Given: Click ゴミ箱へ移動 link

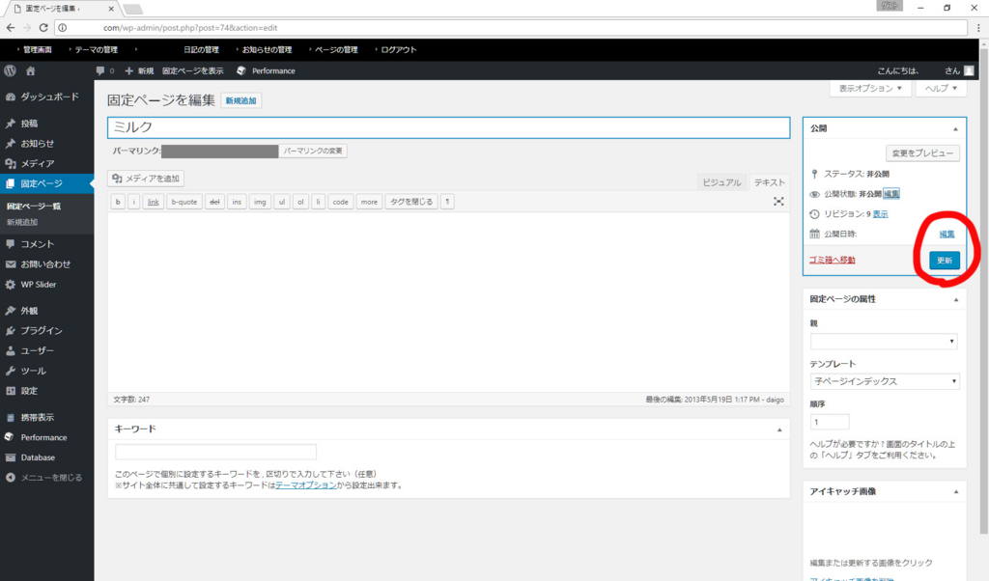Looking at the screenshot, I should [832, 260].
